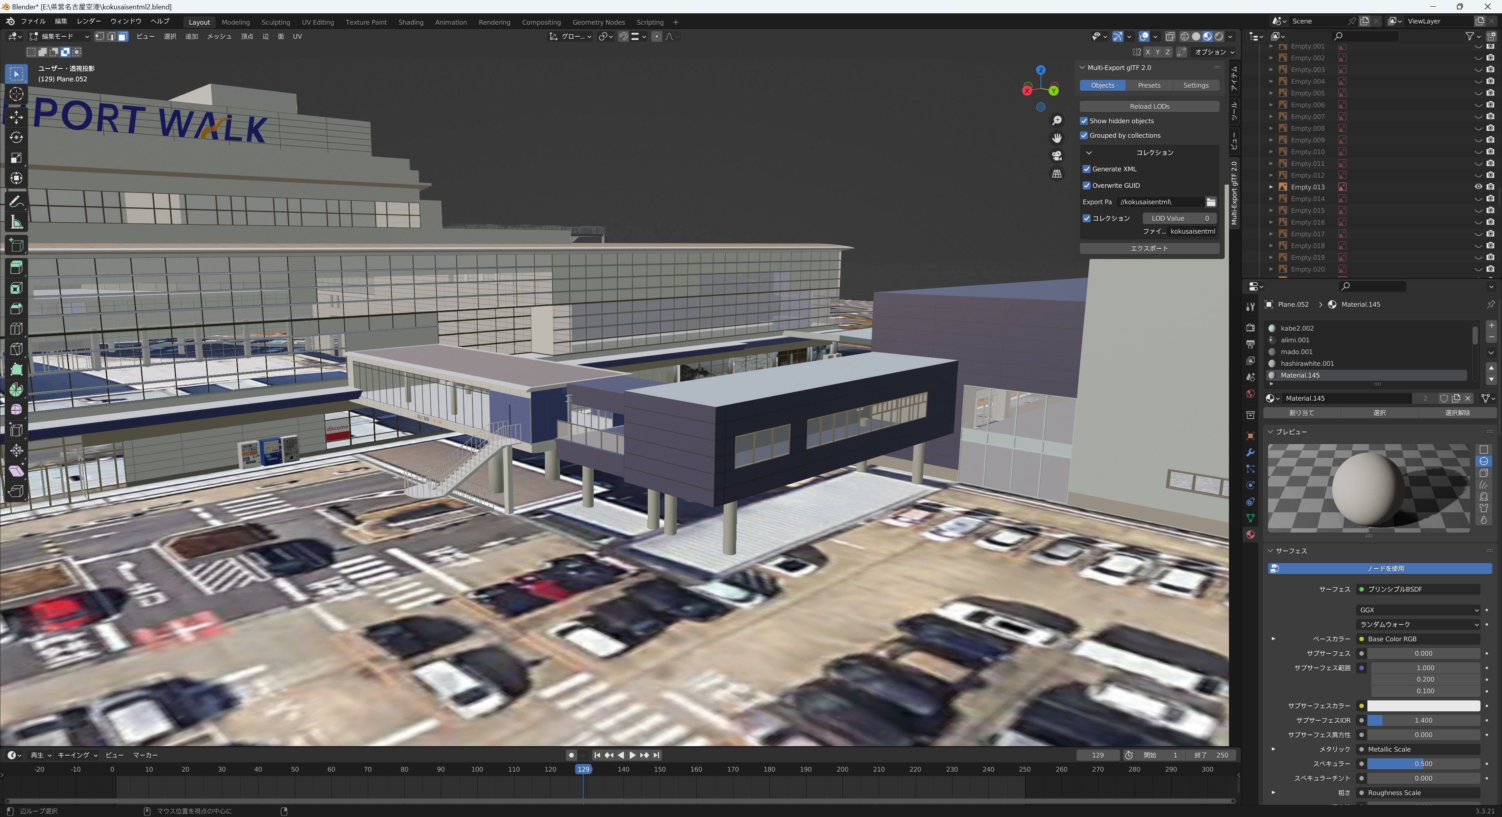This screenshot has width=1502, height=817.
Task: Open the Modifier wrench properties tab
Action: (x=1250, y=453)
